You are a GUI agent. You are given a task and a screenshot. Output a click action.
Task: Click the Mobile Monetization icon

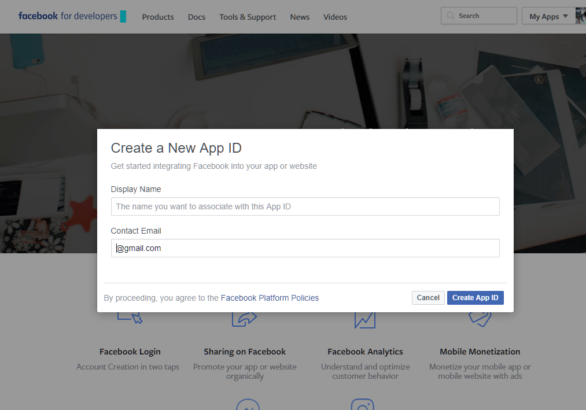(480, 320)
